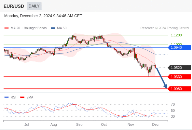Viewport: 192px width, 130px height.
Task: Click the Nov marker on time axis
Action: click(x=130, y=124)
